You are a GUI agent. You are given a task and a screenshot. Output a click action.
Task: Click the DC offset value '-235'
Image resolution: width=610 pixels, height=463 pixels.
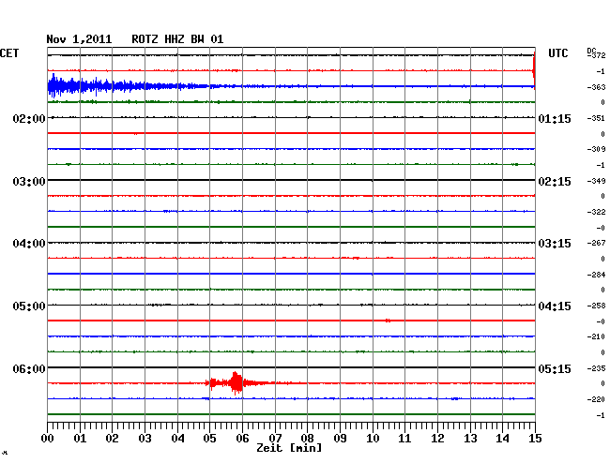[596, 368]
